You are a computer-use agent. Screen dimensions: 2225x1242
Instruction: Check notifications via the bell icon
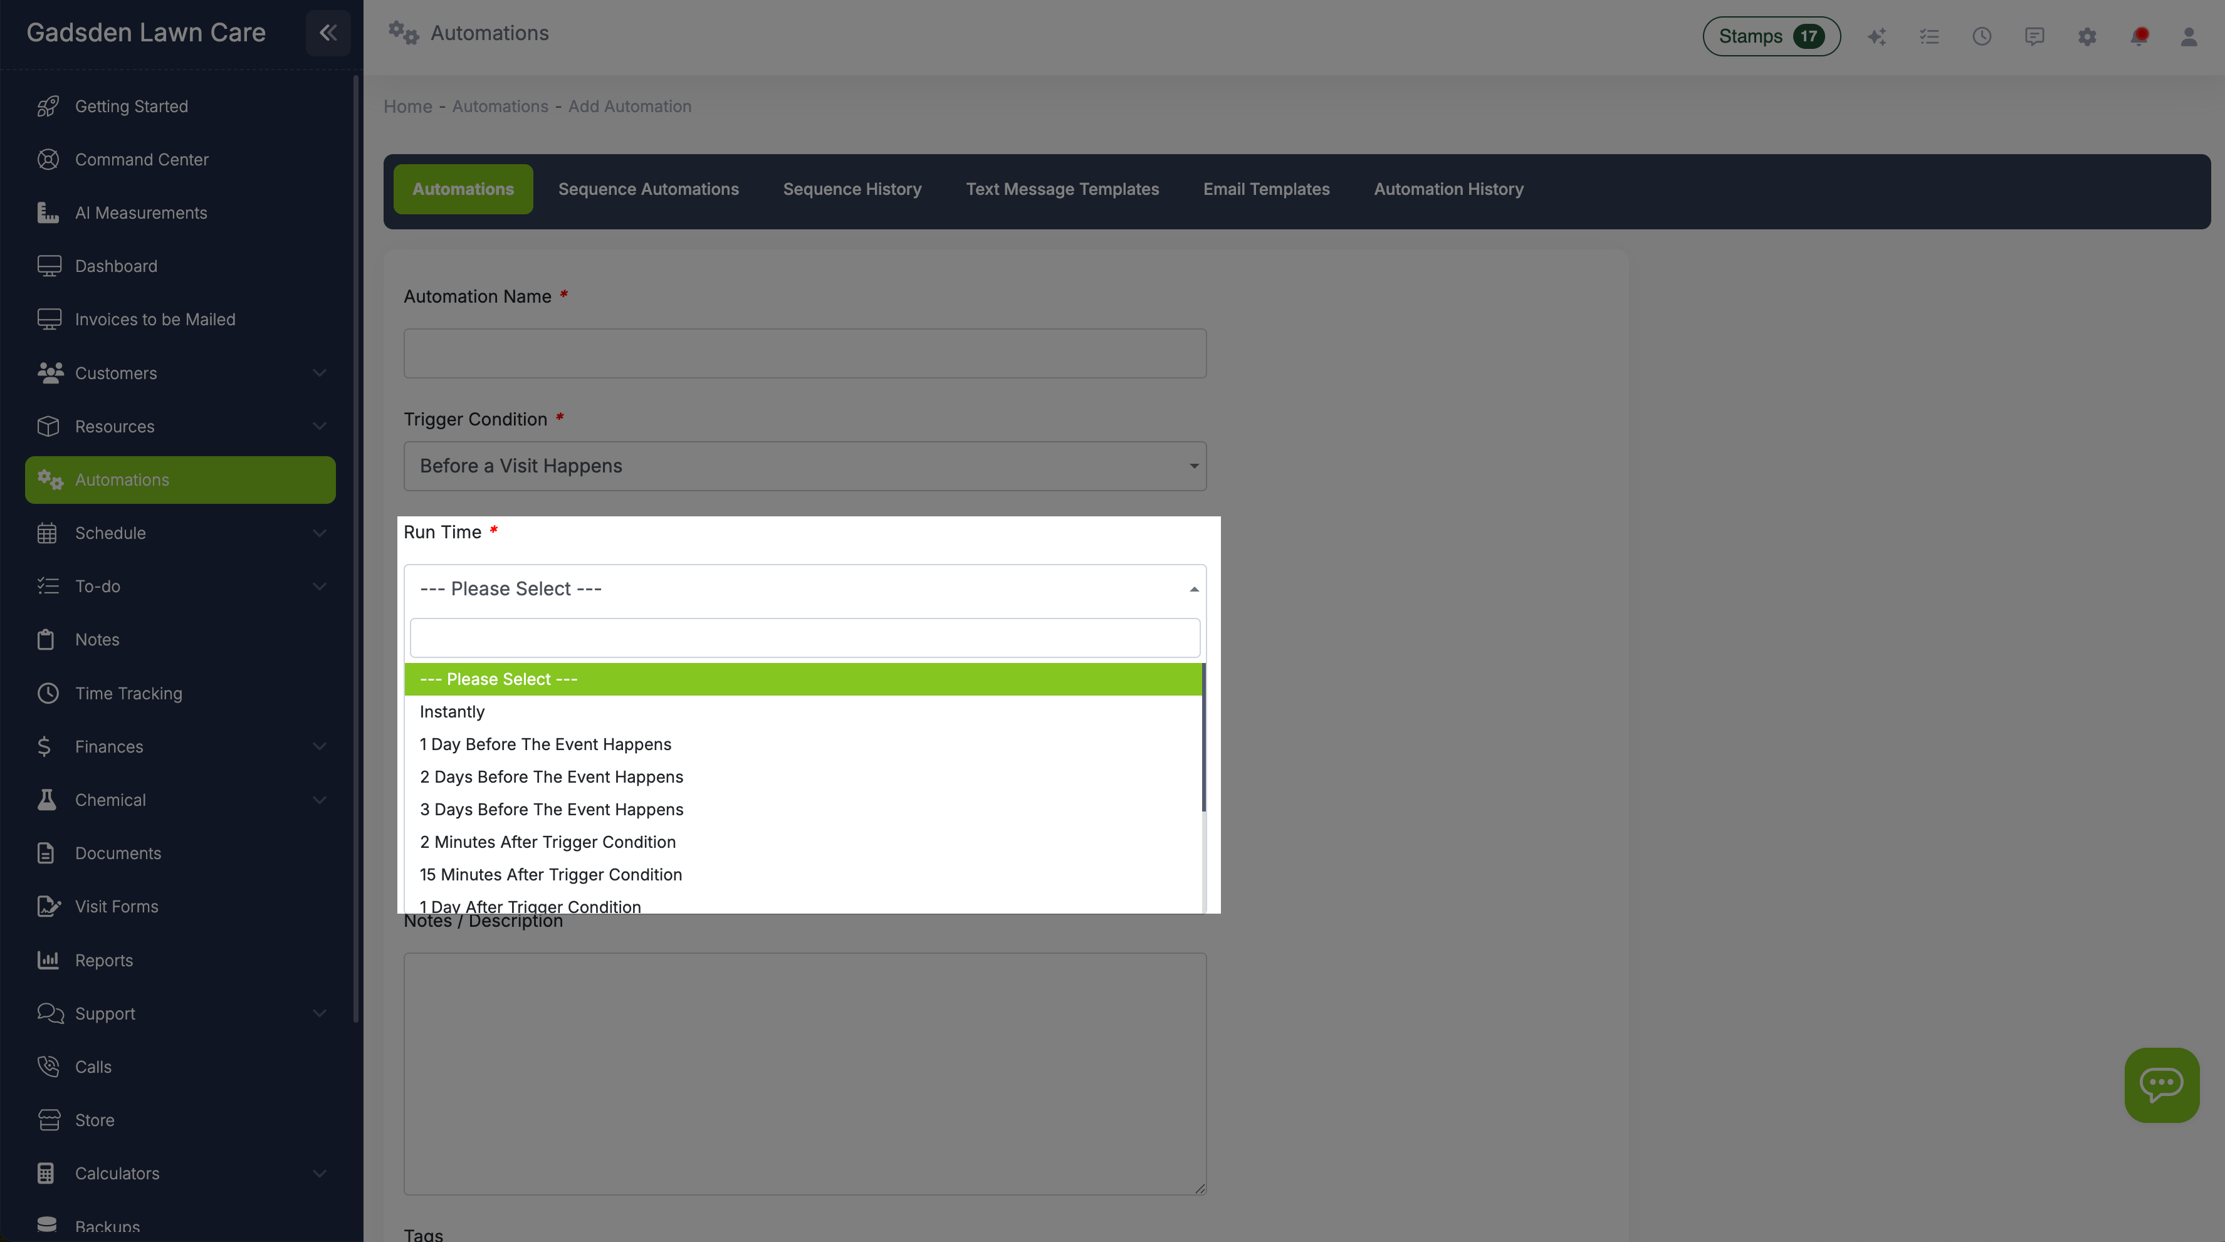pyautogui.click(x=2140, y=36)
